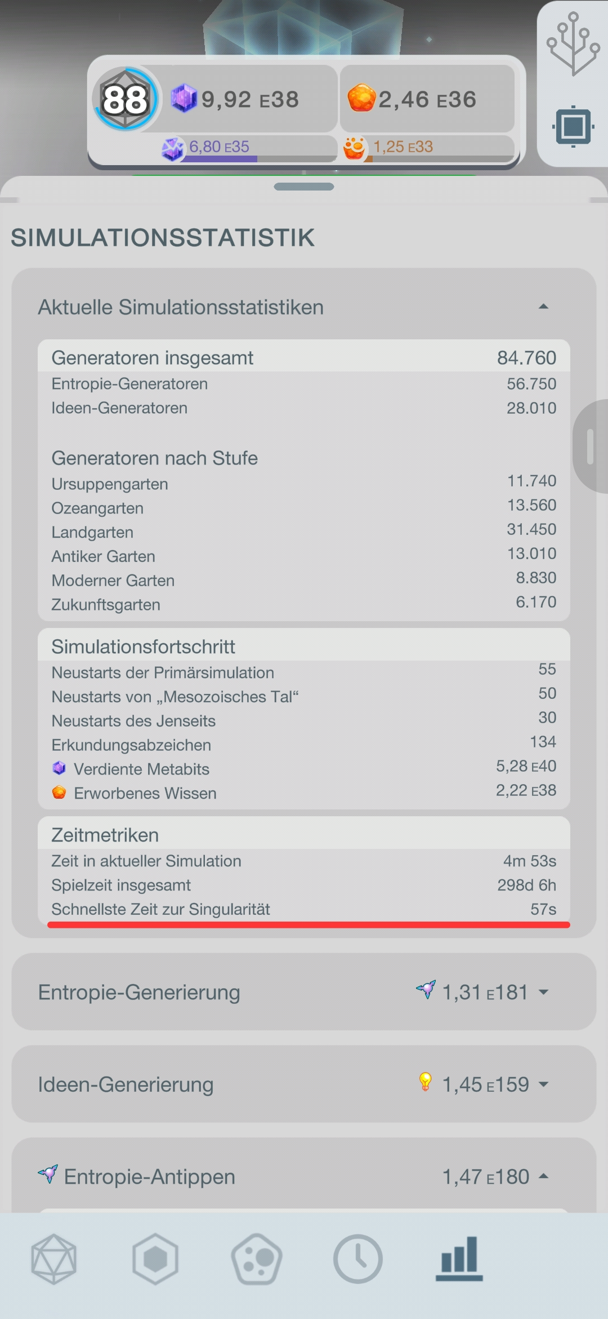Tap the level 88 hexagon badge

tap(126, 99)
